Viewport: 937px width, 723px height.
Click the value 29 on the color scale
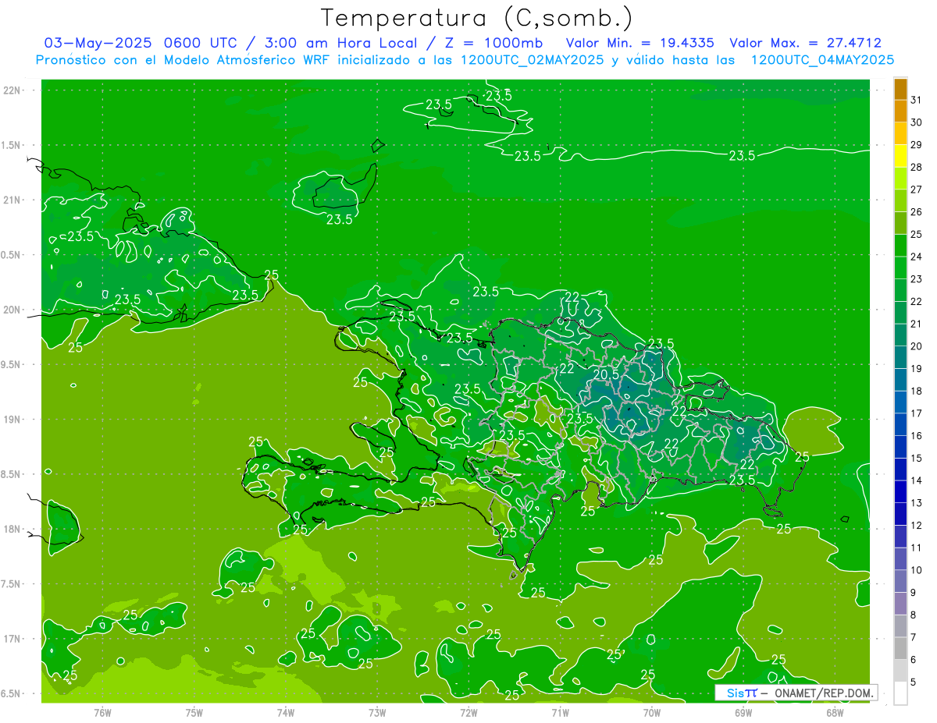(x=917, y=144)
